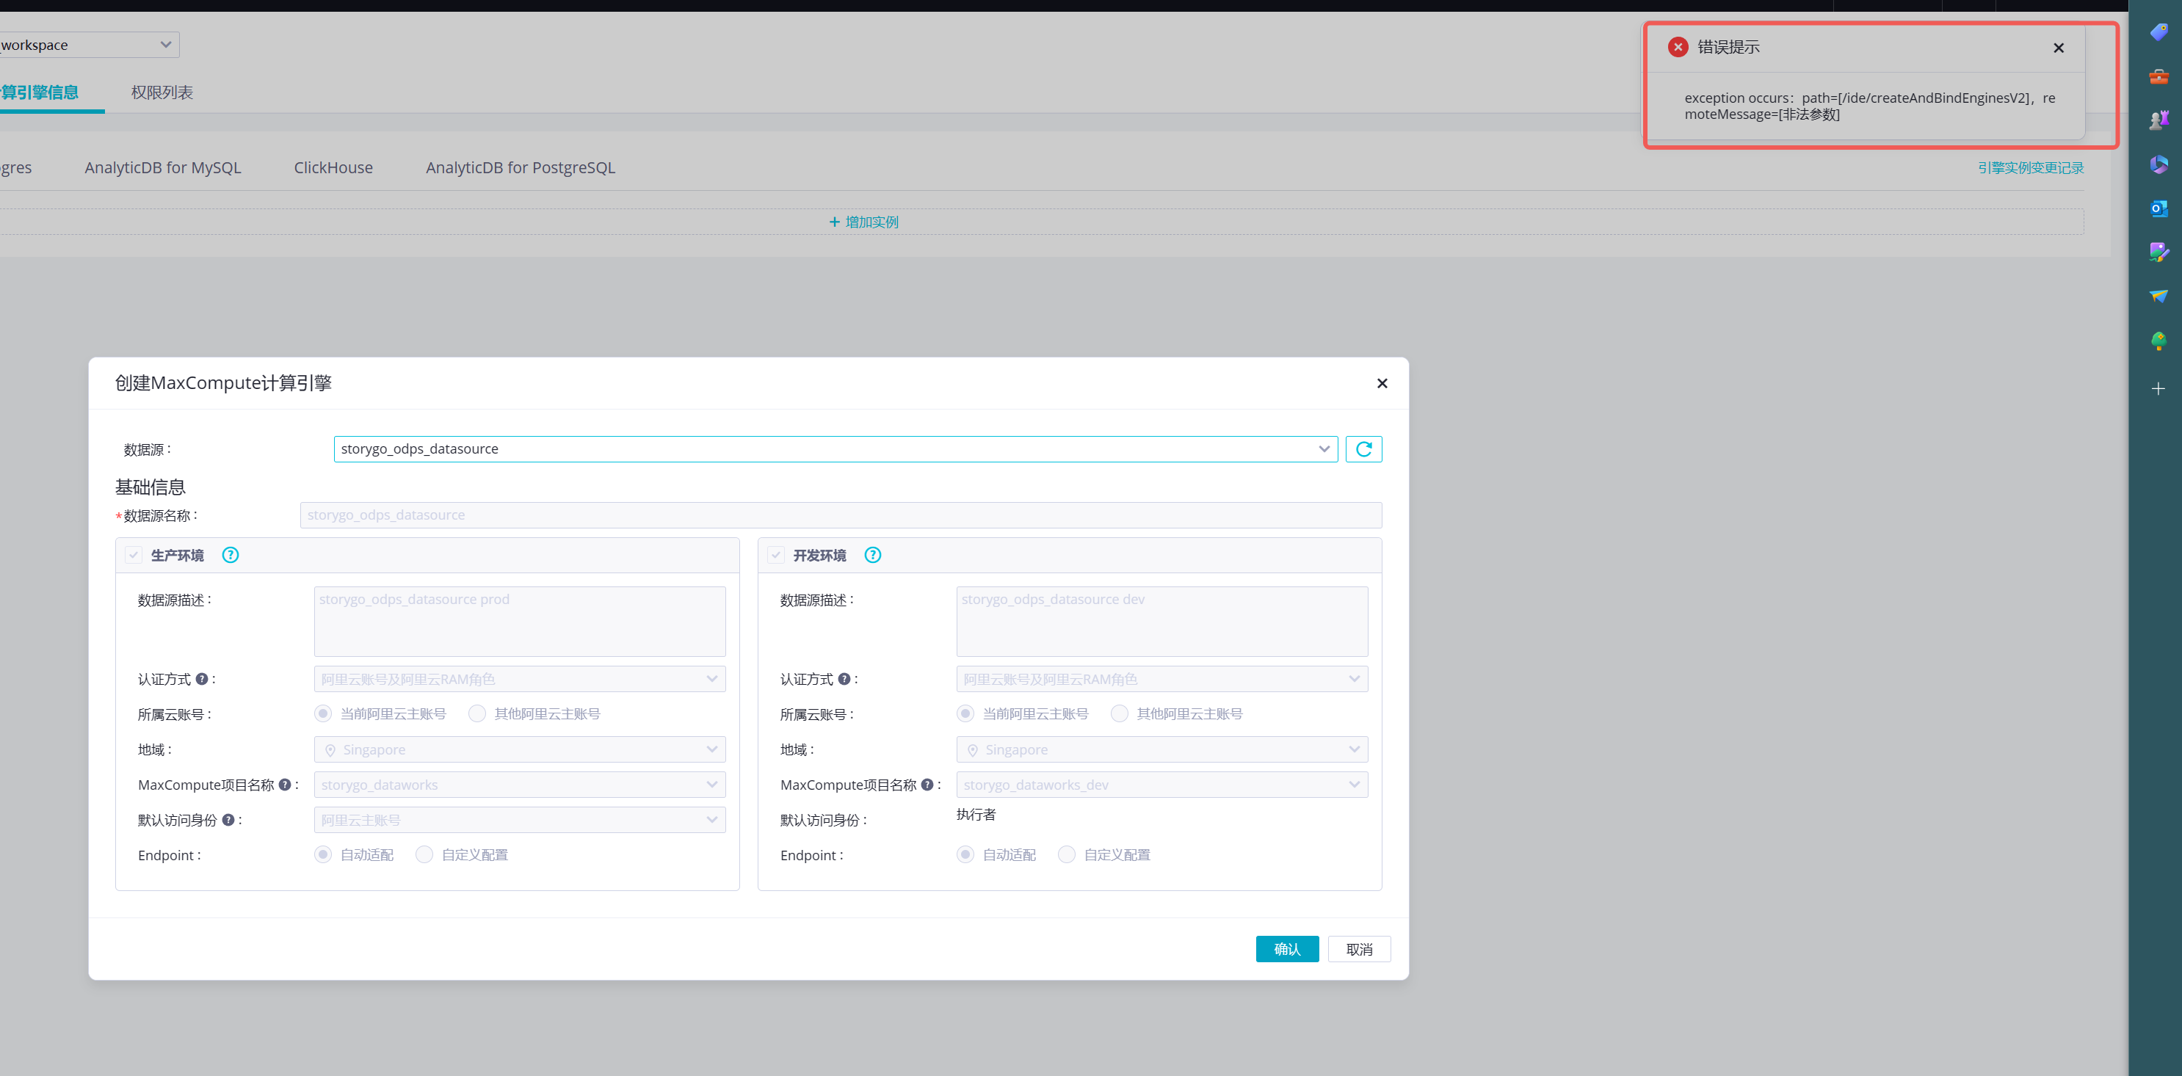The width and height of the screenshot is (2182, 1076).
Task: Open the 引擎实例变更记录 link
Action: (2030, 167)
